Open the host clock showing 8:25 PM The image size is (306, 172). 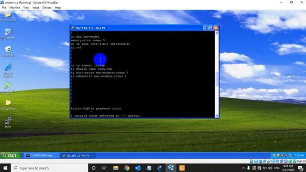coord(288,168)
